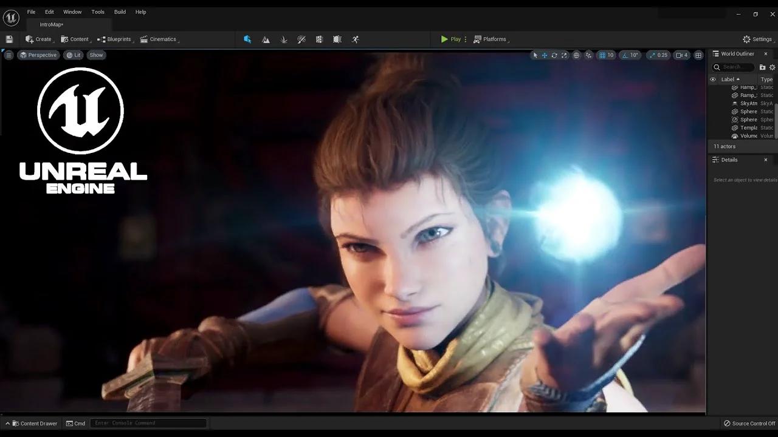
Task: Toggle grid snapping in the viewport
Action: click(603, 55)
